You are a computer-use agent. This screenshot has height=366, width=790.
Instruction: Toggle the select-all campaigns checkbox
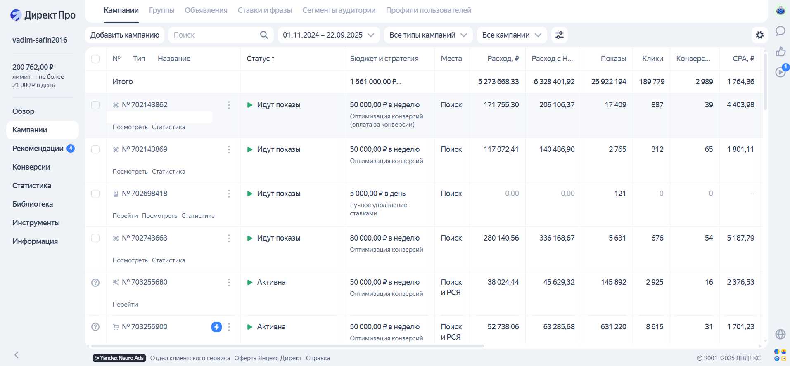click(95, 59)
